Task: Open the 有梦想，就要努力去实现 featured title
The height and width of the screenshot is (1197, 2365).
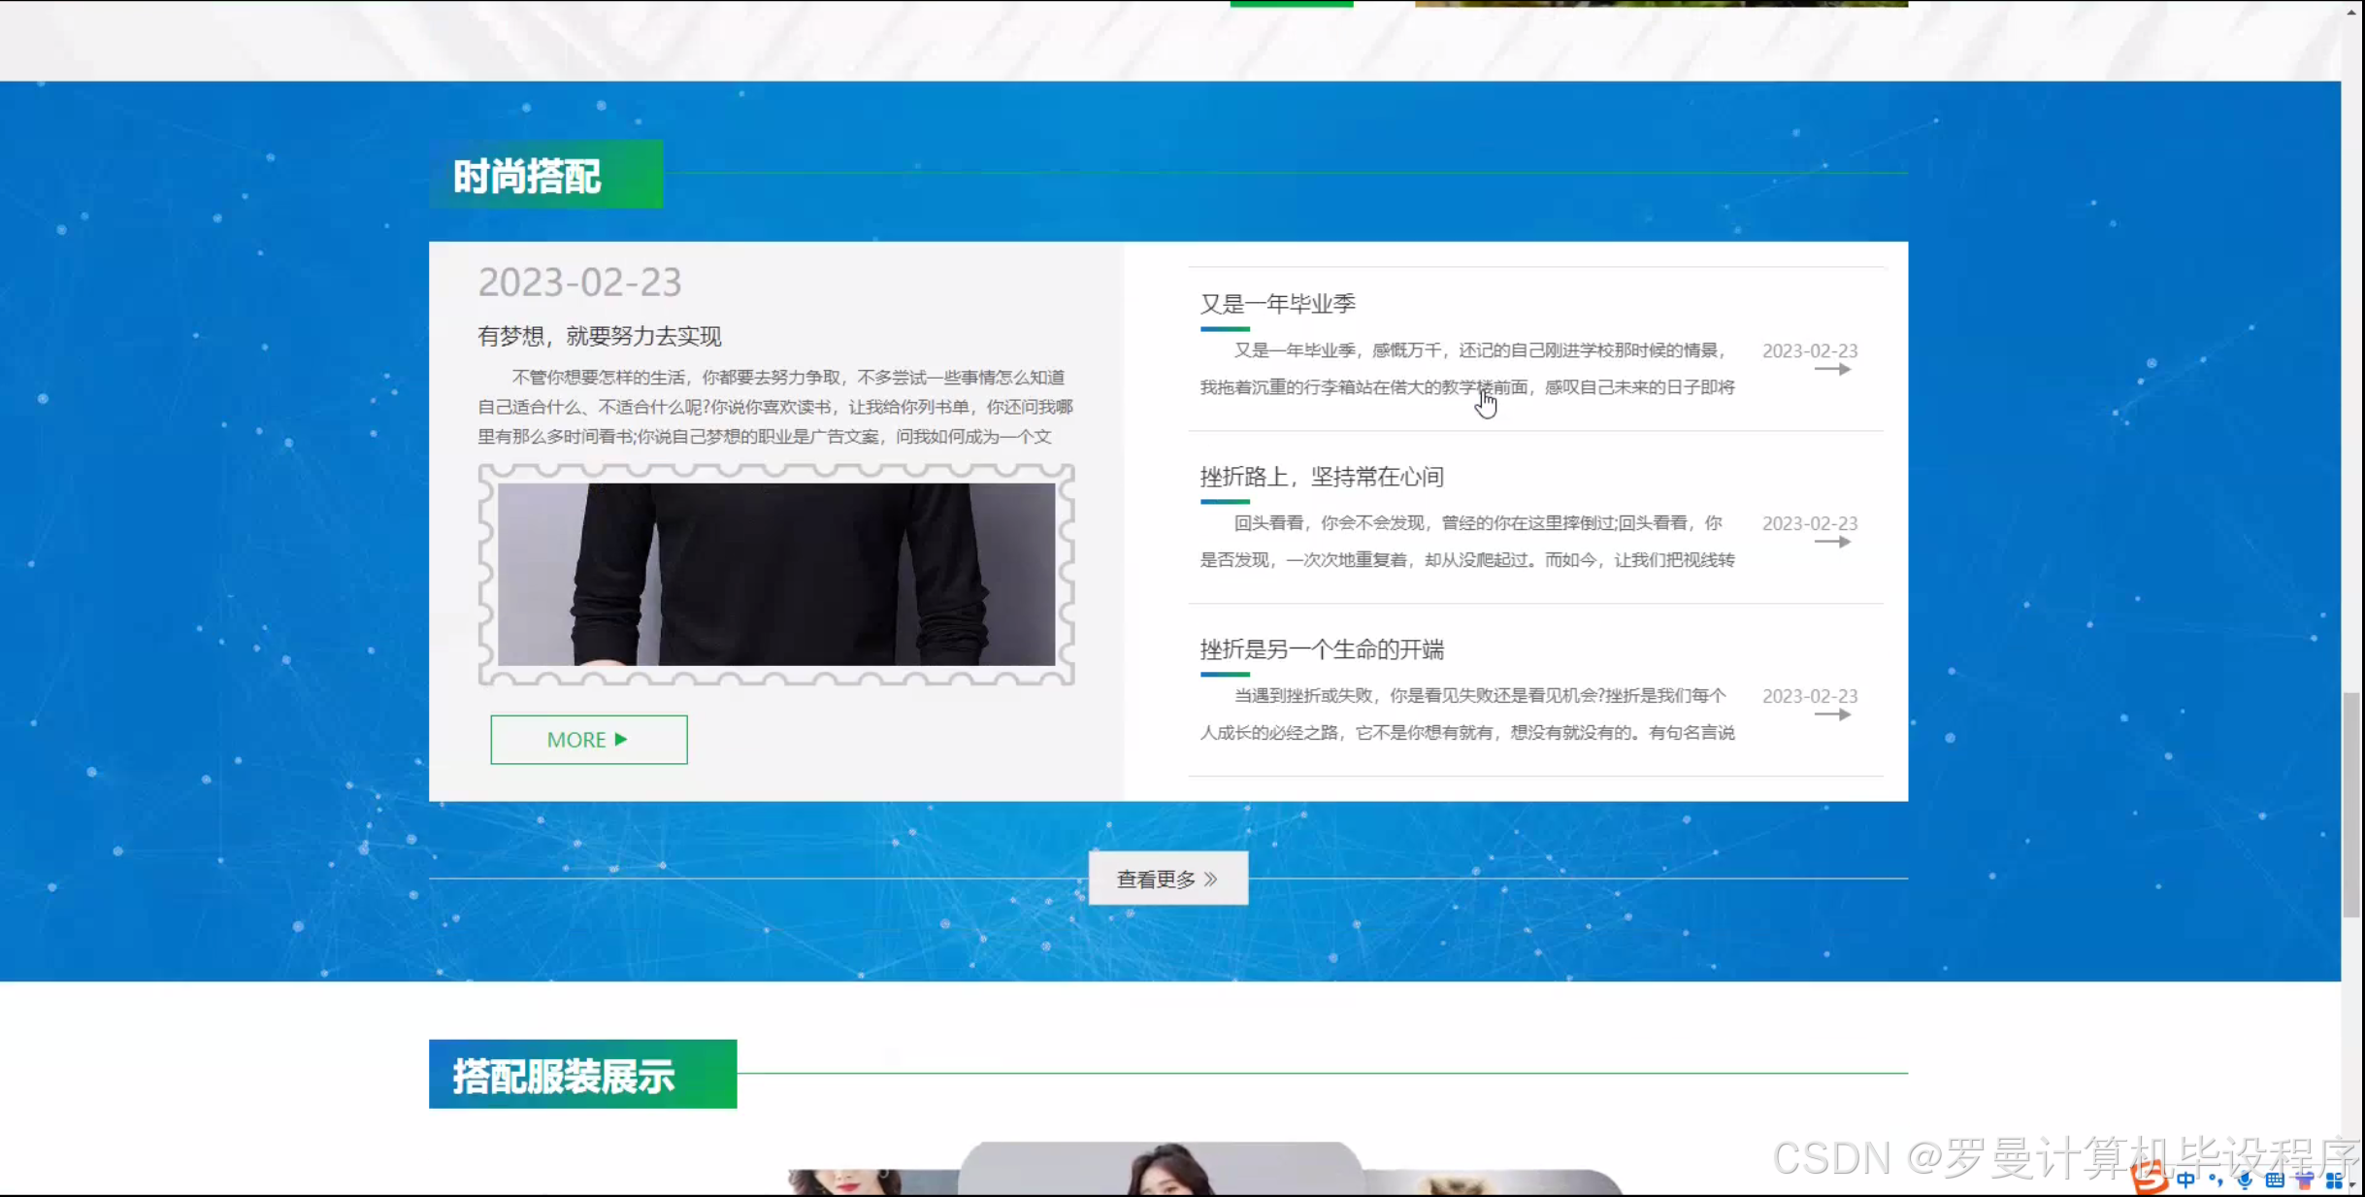Action: 599,336
